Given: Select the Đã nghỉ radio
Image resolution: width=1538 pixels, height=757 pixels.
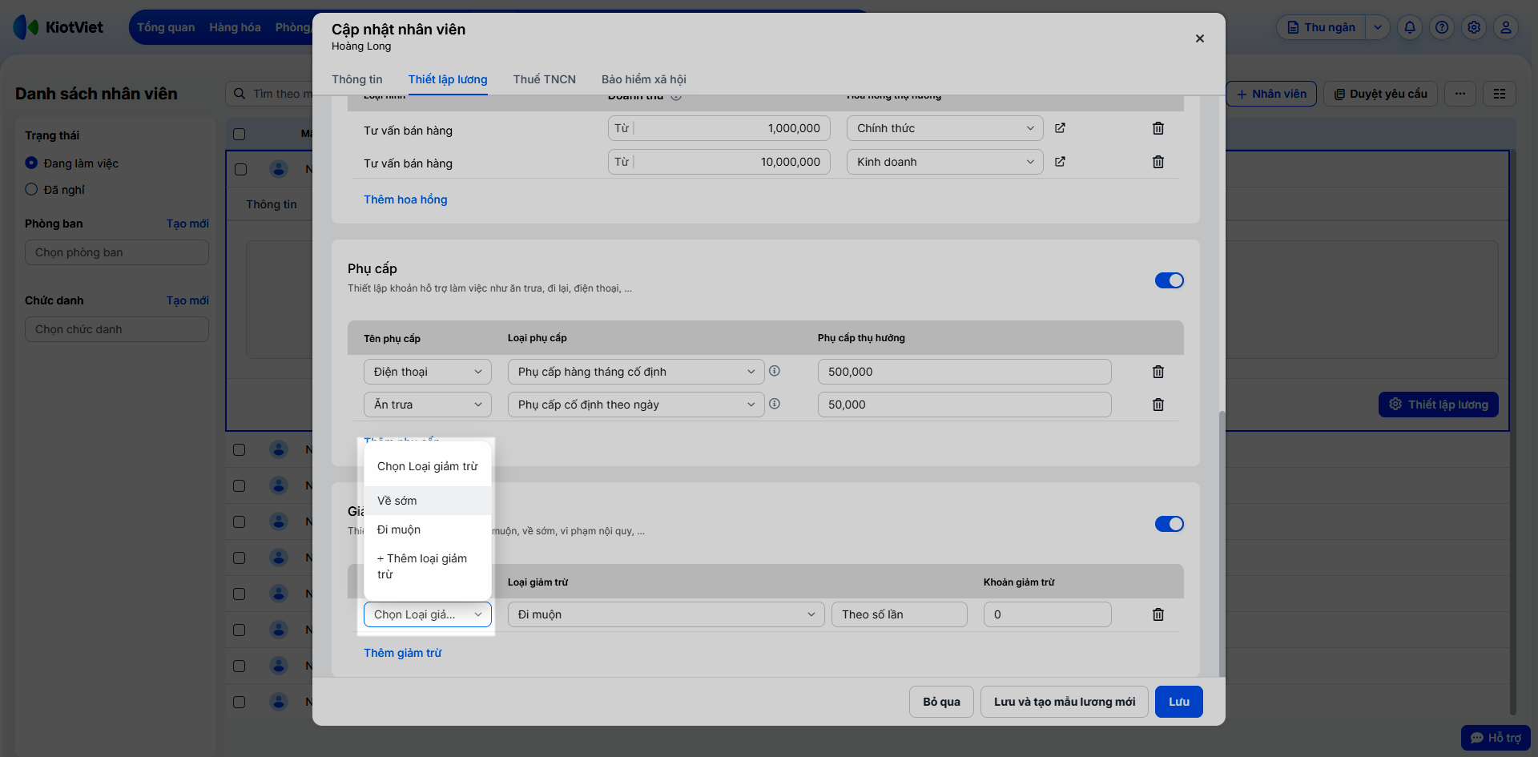Looking at the screenshot, I should (31, 189).
